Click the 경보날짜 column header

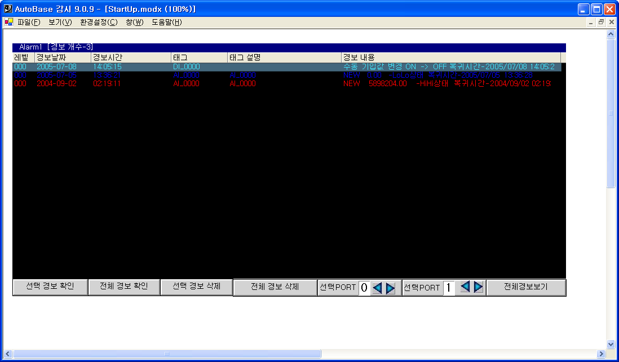[63, 57]
